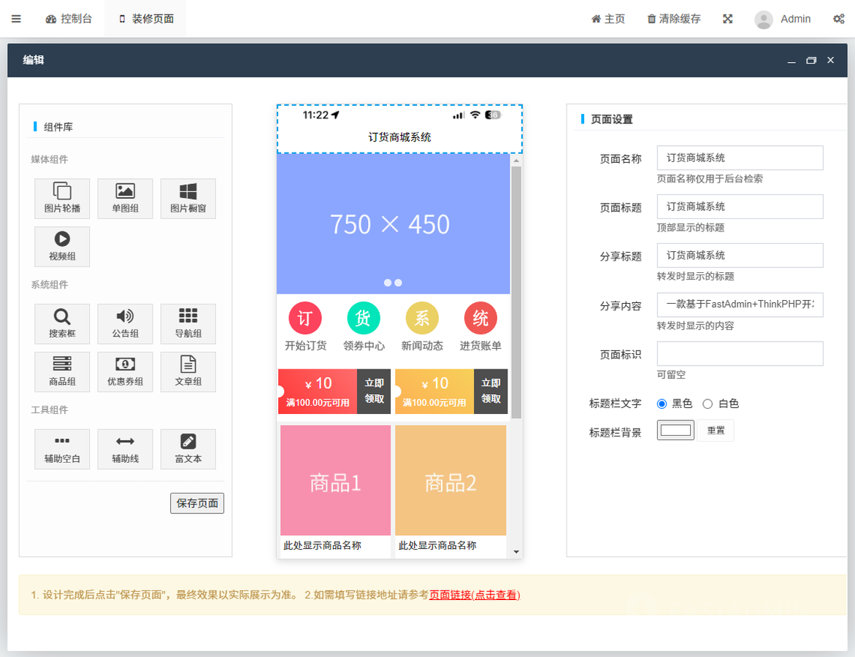Select the 单图组 single image component
Viewport: 855px width, 657px height.
coord(125,199)
